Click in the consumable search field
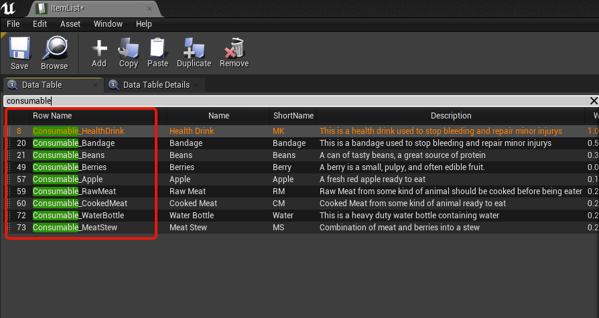This screenshot has width=599, height=318. coord(296,101)
